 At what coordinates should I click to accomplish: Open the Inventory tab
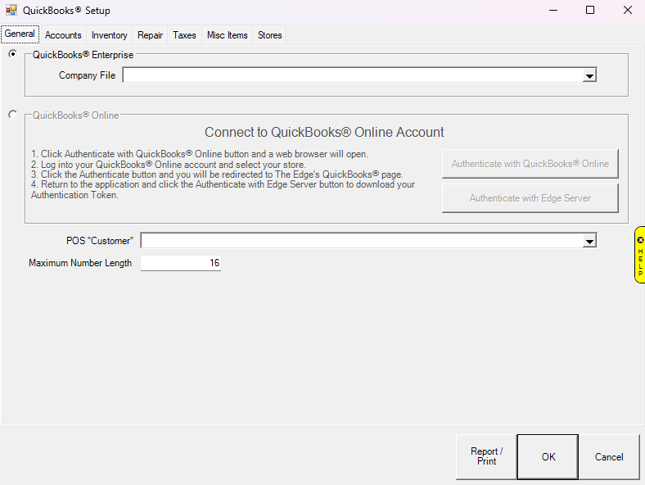pos(109,35)
